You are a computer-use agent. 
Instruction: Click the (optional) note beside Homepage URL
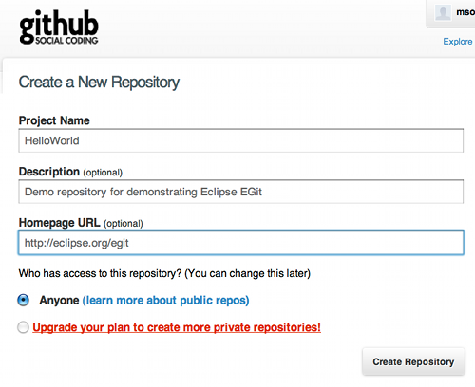tap(123, 224)
